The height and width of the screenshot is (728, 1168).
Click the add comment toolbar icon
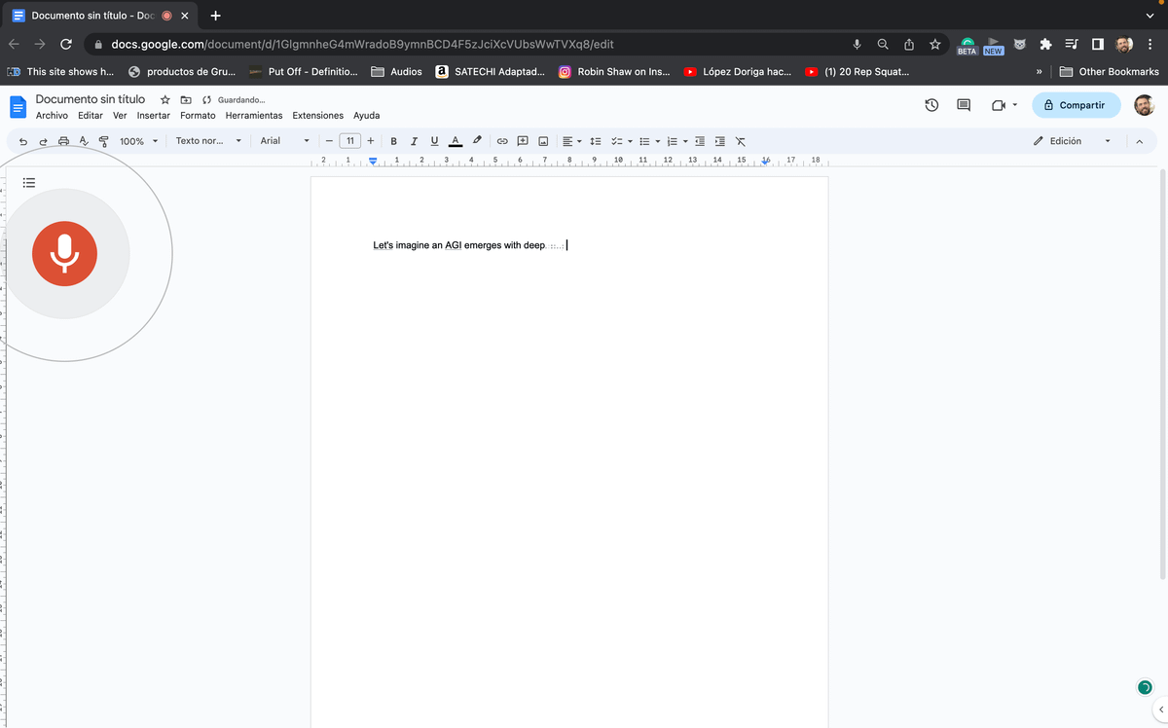click(523, 141)
